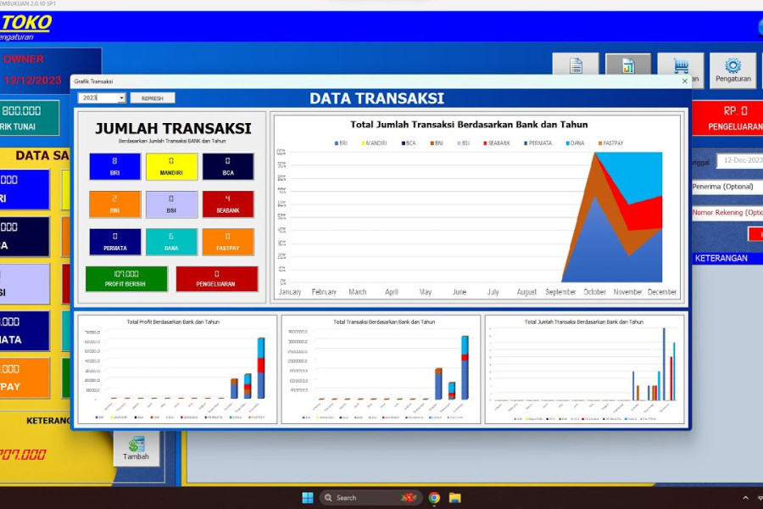This screenshot has height=509, width=763.
Task: Open File Explorer from the taskbar
Action: (454, 497)
